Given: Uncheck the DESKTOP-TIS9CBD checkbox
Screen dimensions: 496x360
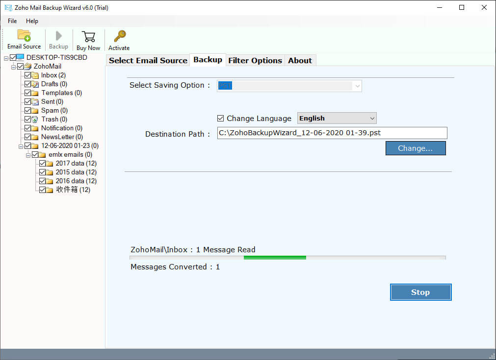Looking at the screenshot, I should point(13,57).
